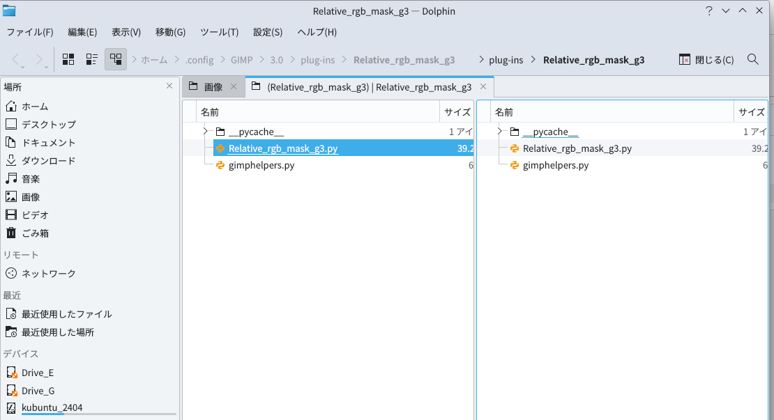Click GIMP in left breadcrumb path
Image resolution: width=774 pixels, height=420 pixels.
click(242, 60)
